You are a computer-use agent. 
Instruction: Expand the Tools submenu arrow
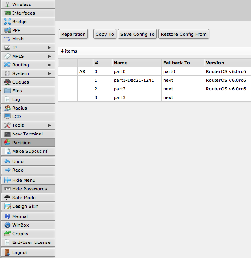point(49,125)
